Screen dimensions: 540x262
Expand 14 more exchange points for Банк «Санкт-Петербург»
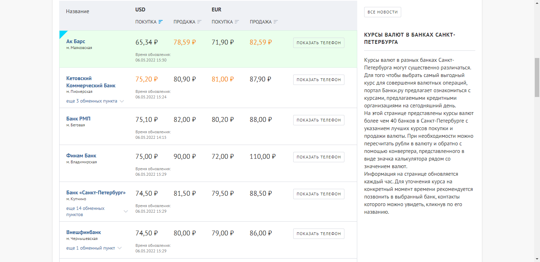point(126,212)
